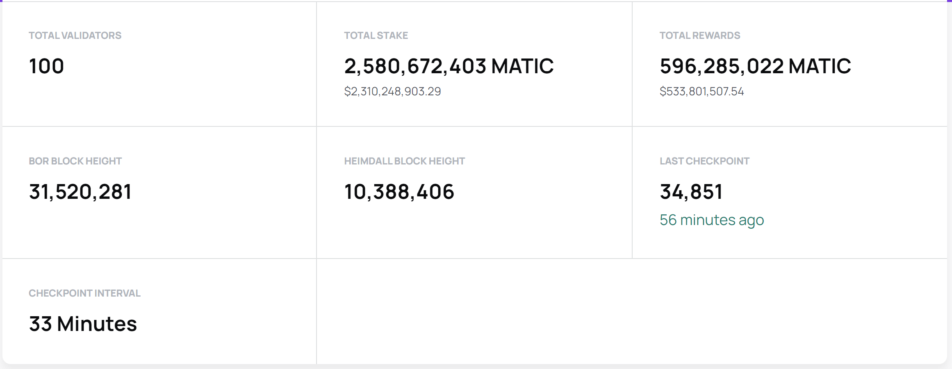Click the Heimdall block number 10,388,406
Viewport: 952px width, 369px height.
pyautogui.click(x=399, y=191)
